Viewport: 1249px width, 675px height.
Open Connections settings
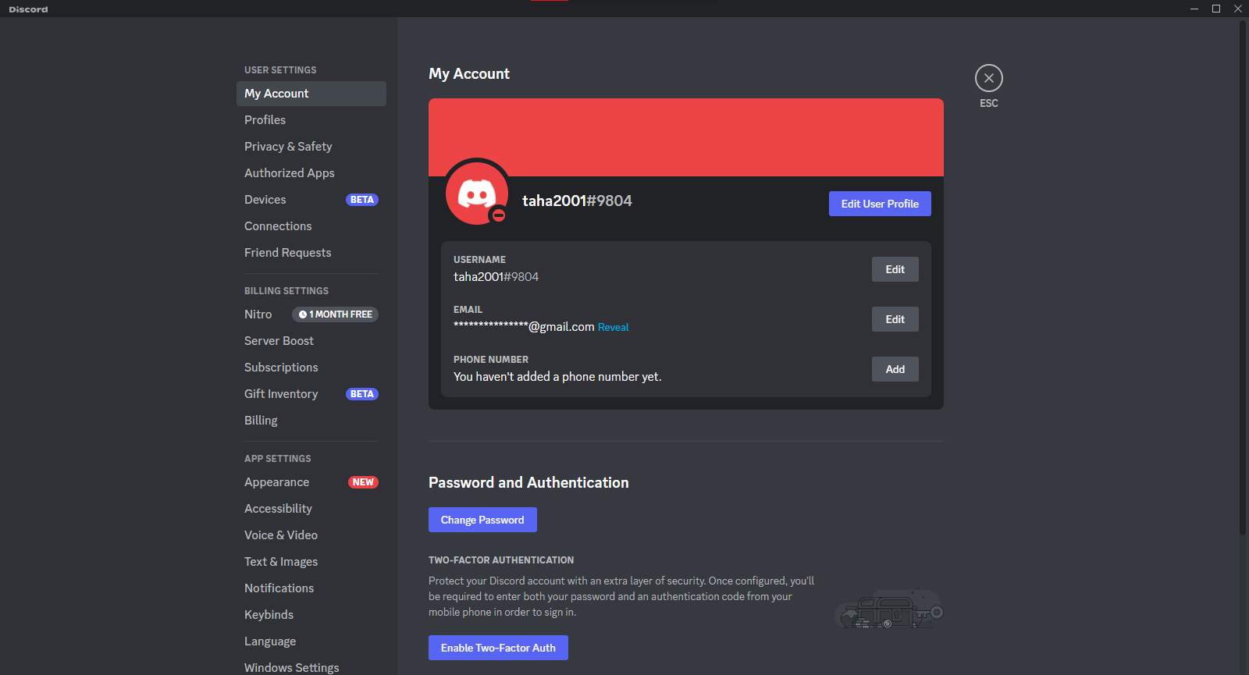311,226
